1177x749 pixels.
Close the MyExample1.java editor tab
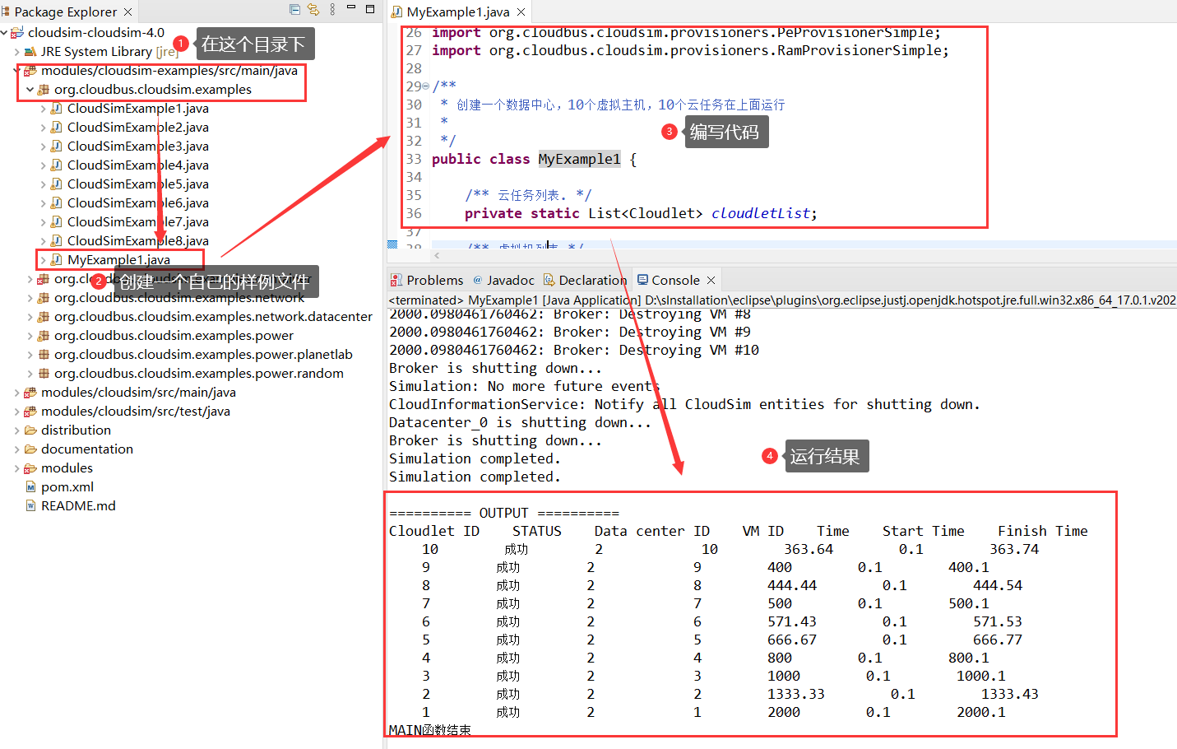click(521, 12)
